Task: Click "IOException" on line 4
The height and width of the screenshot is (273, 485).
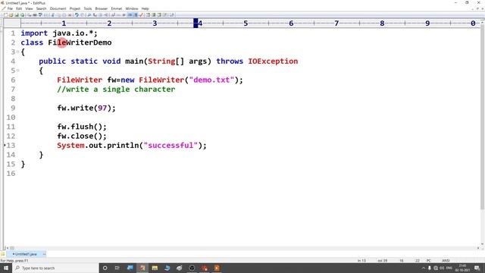Action: (273, 61)
